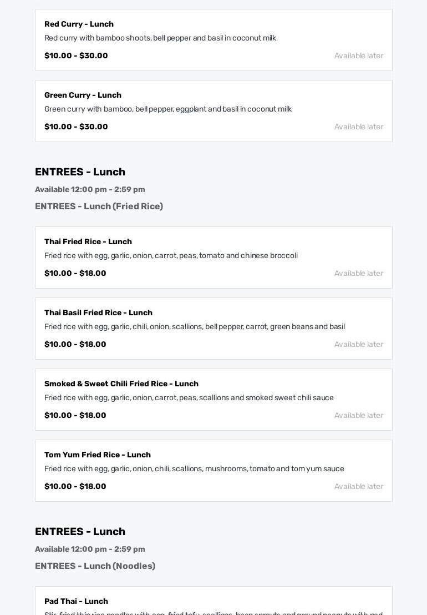427x615 pixels.
Task: Click the Red Curry $10.00 - $30.00 price
Action: pos(76,56)
